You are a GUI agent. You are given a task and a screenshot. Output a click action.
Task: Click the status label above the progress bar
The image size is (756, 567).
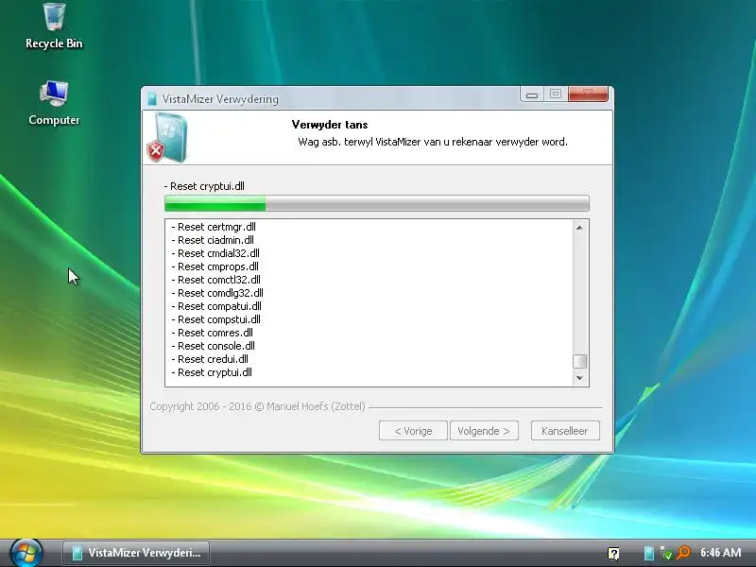pyautogui.click(x=204, y=186)
